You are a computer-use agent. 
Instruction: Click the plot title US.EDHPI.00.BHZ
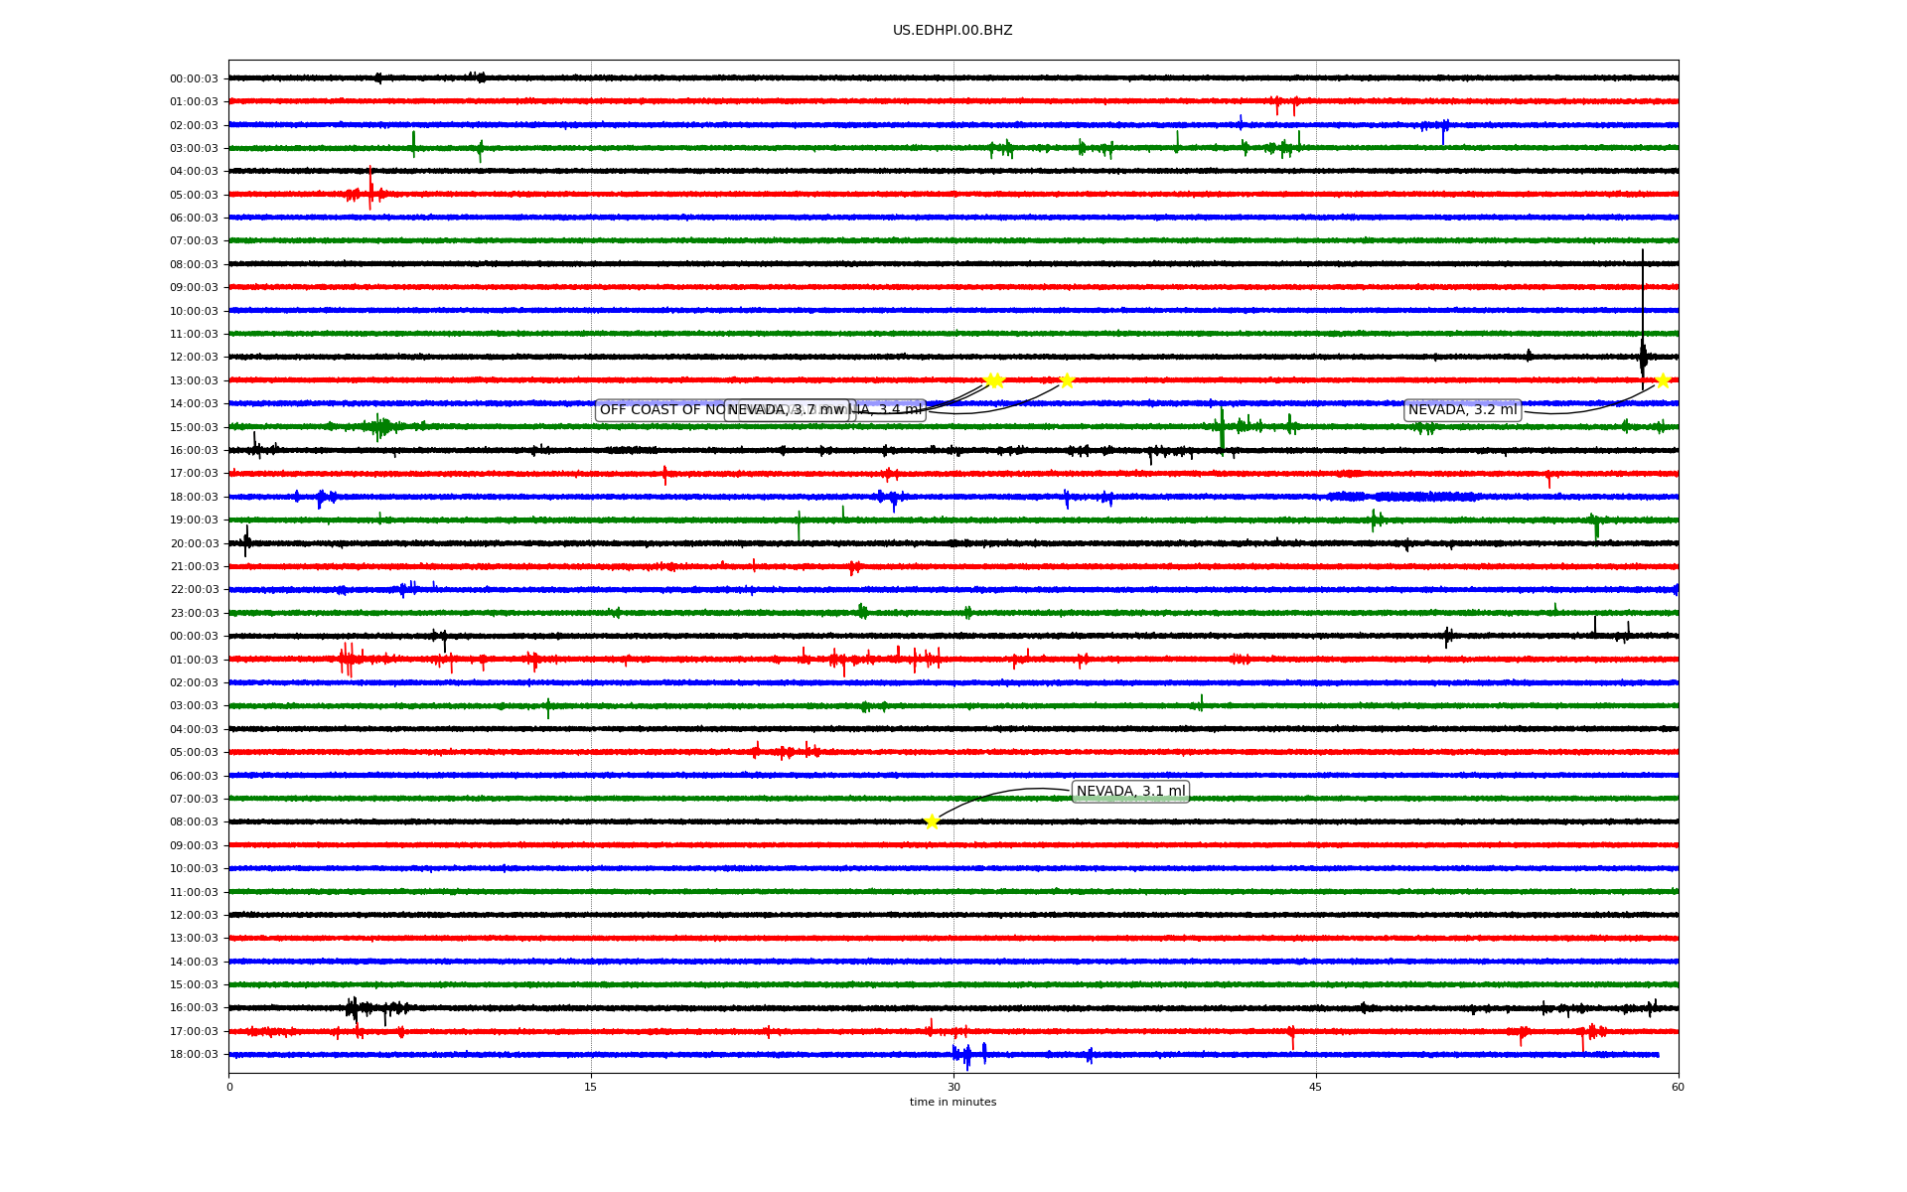[953, 31]
